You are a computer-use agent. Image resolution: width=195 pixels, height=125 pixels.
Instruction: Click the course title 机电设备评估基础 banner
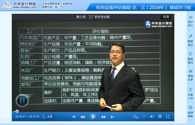tap(143, 7)
